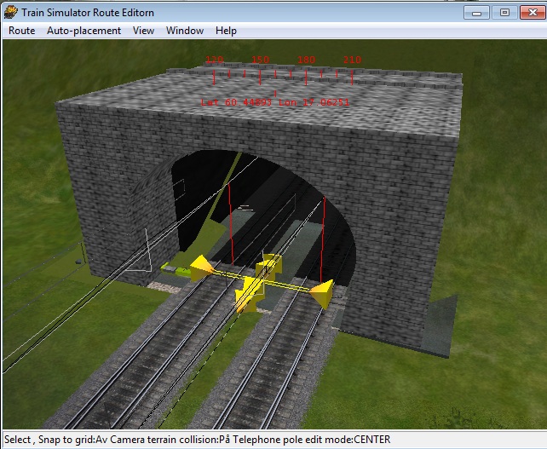Open the Help menu

[226, 31]
